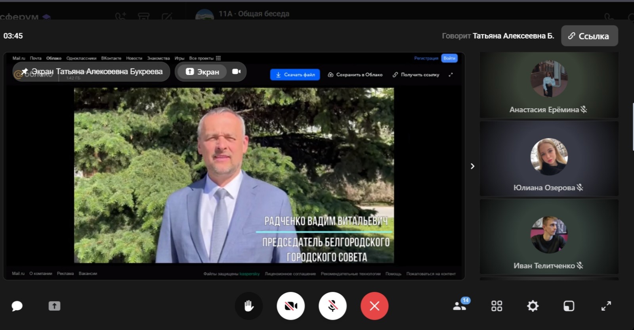Click speaker name Татьяна Алексеевна Б.
The height and width of the screenshot is (330, 634).
coord(514,36)
